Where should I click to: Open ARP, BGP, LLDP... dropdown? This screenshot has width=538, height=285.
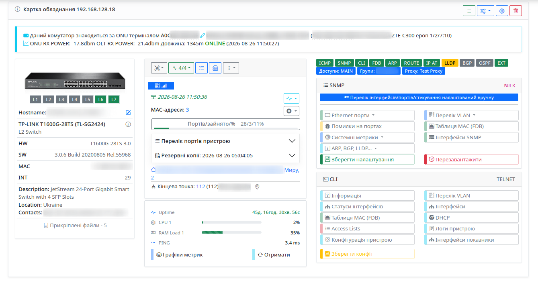[367, 148]
